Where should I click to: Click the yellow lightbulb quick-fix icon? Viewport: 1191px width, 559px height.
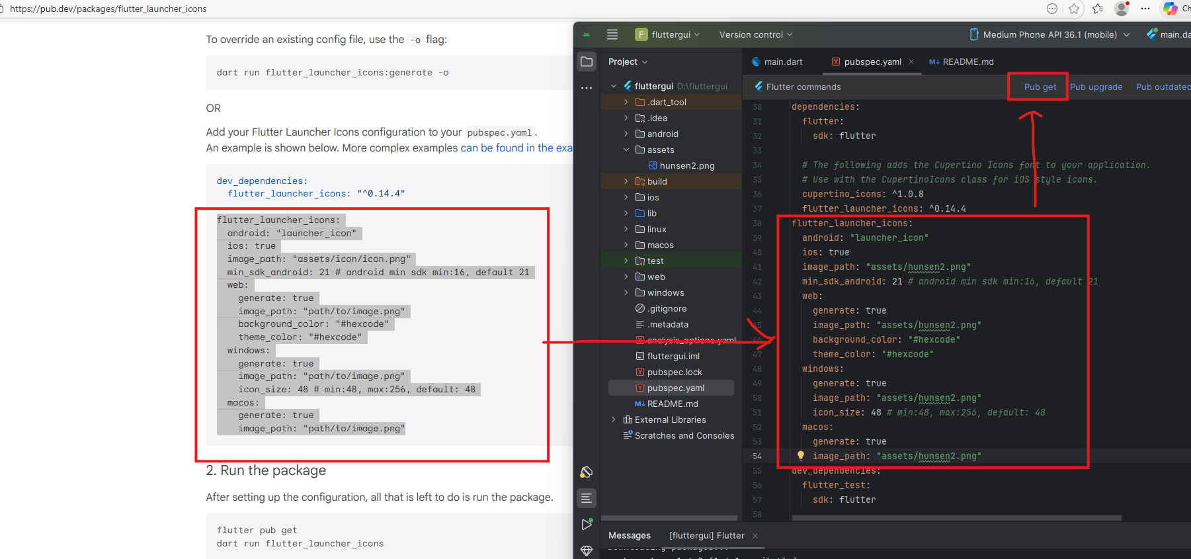pos(801,456)
